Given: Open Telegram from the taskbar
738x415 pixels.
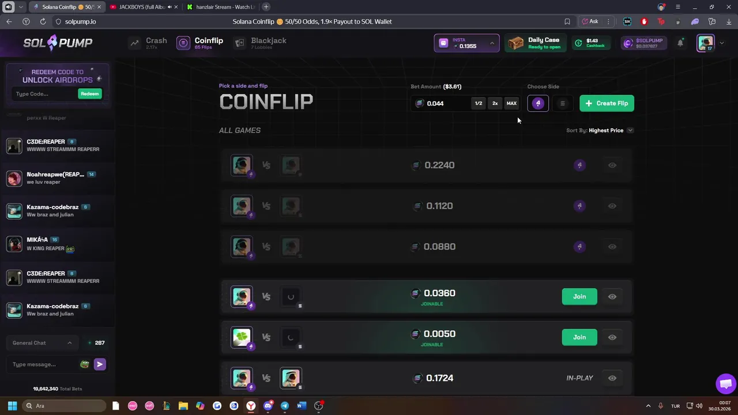Looking at the screenshot, I should point(285,406).
